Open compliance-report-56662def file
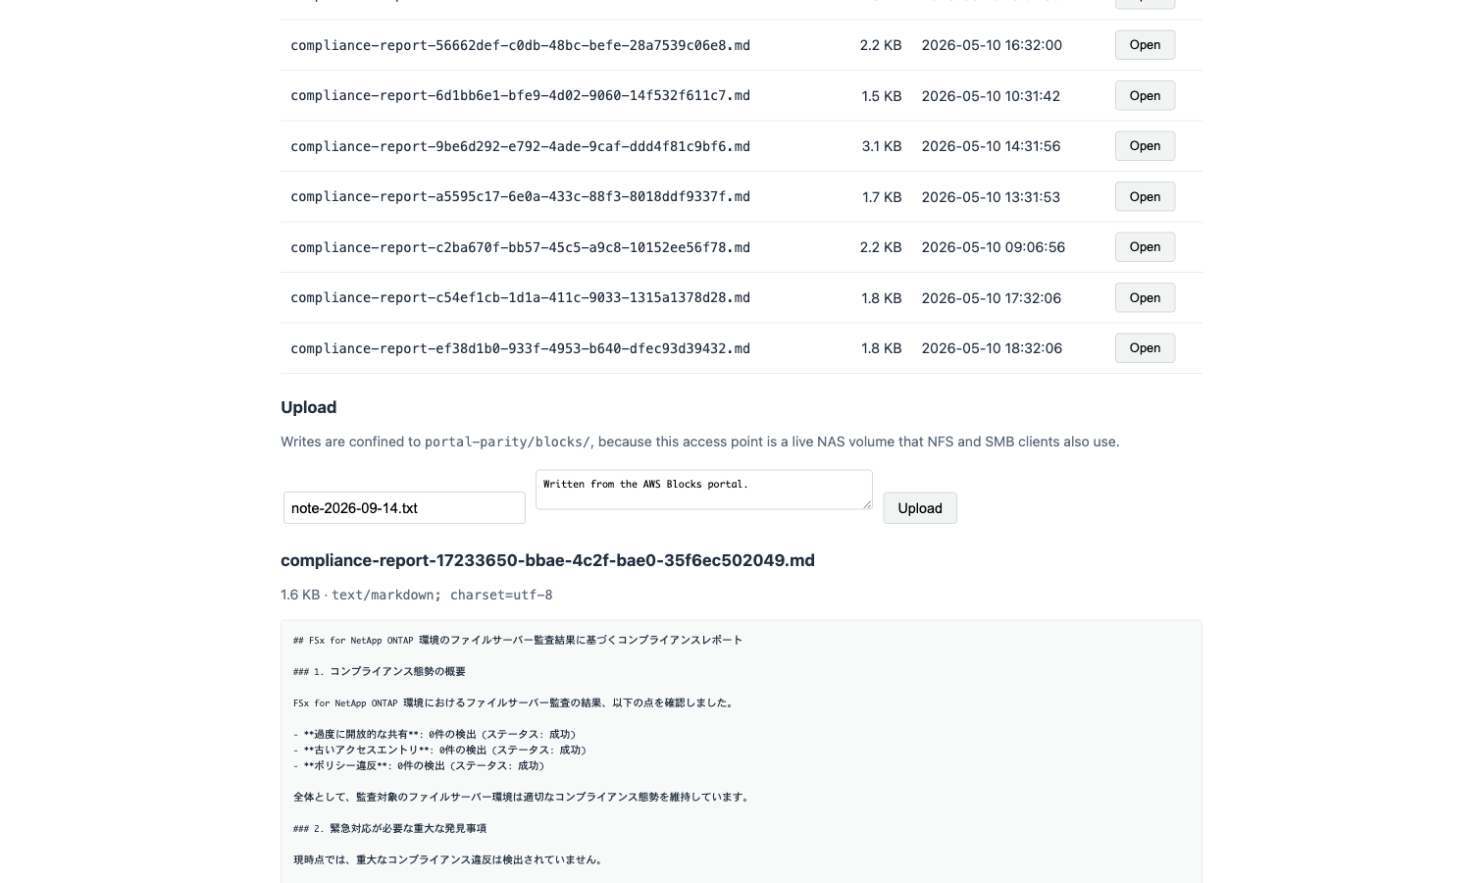Image resolution: width=1483 pixels, height=883 pixels. point(1145,45)
